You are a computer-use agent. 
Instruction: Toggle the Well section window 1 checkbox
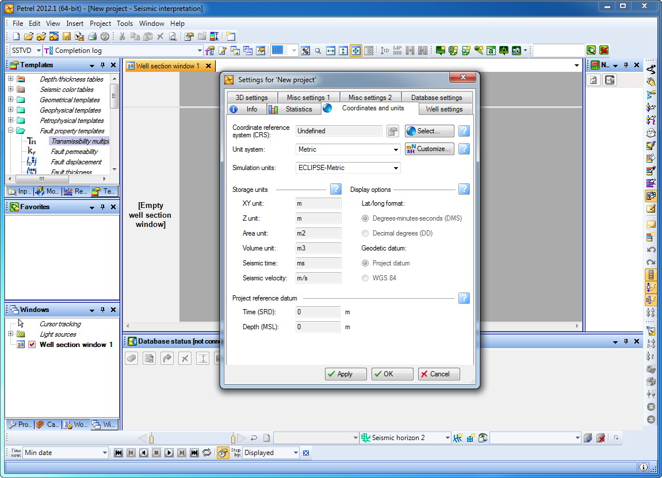(x=32, y=345)
